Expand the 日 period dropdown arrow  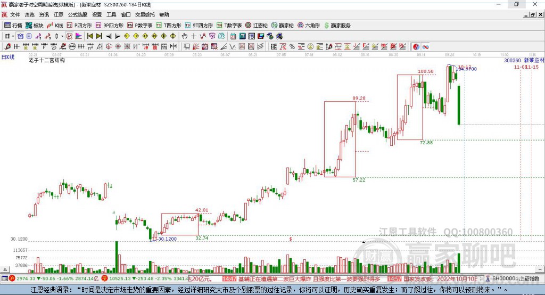click(13, 36)
